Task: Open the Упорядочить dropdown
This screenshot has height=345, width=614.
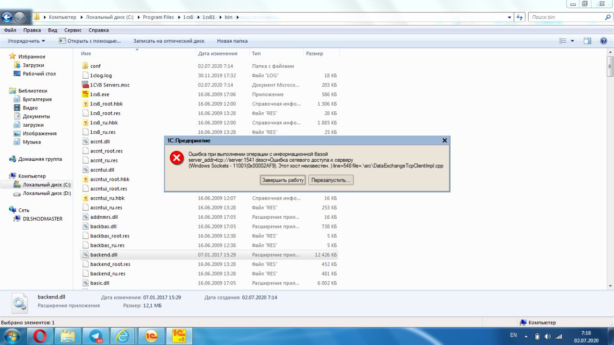Action: pos(26,41)
